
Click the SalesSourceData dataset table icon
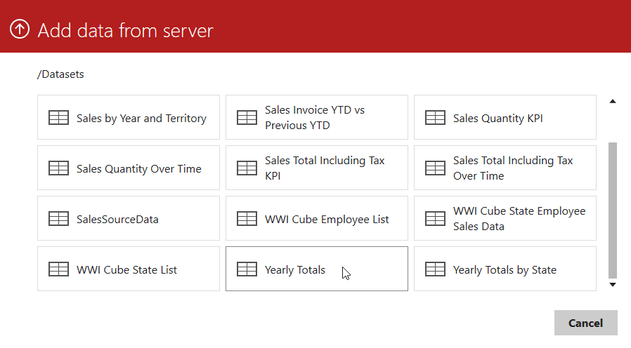point(58,219)
